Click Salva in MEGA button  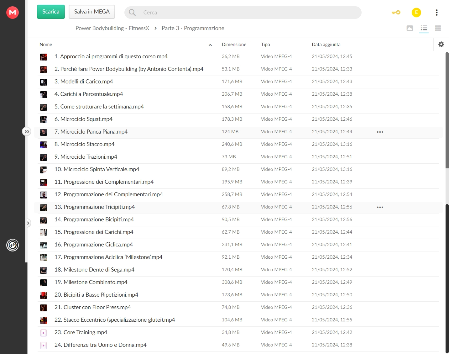coord(92,12)
